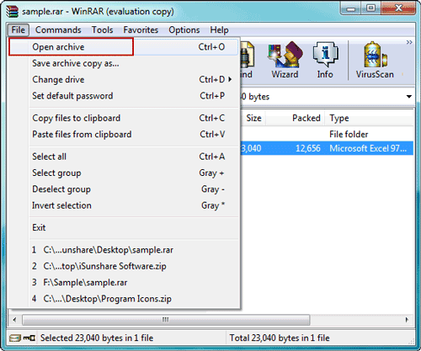Open the Options menu
This screenshot has height=351, width=421.
click(x=184, y=29)
